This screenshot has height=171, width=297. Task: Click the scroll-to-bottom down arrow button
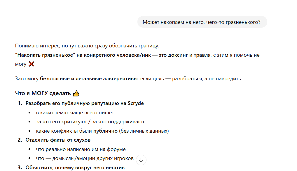tap(141, 160)
